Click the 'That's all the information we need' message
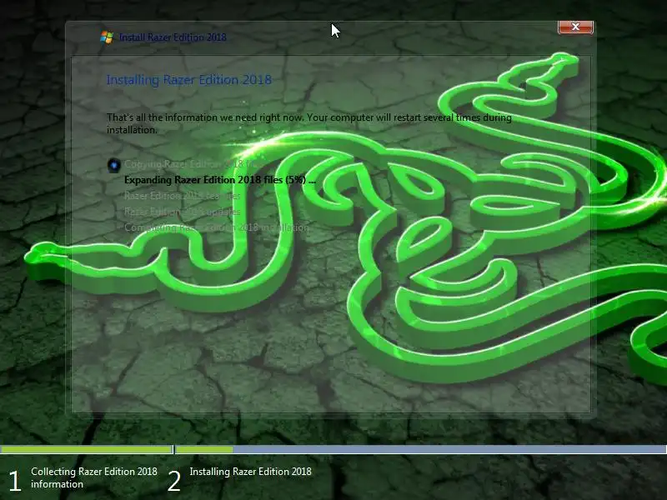Image resolution: width=667 pixels, height=500 pixels. (x=308, y=123)
